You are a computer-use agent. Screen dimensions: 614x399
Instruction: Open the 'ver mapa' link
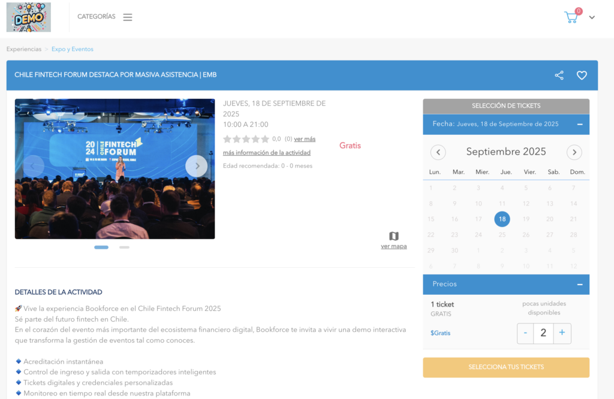394,246
